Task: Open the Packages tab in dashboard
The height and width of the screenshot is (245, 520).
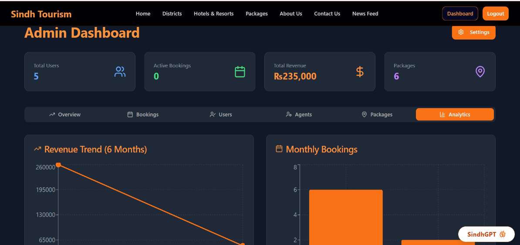Action: tap(377, 115)
